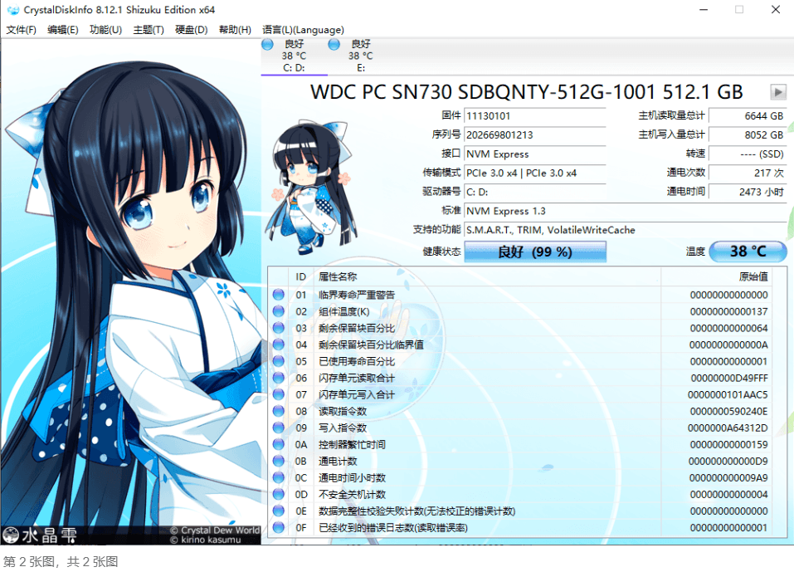Click the next disk arrow button
Image resolution: width=794 pixels, height=572 pixels.
tap(777, 92)
